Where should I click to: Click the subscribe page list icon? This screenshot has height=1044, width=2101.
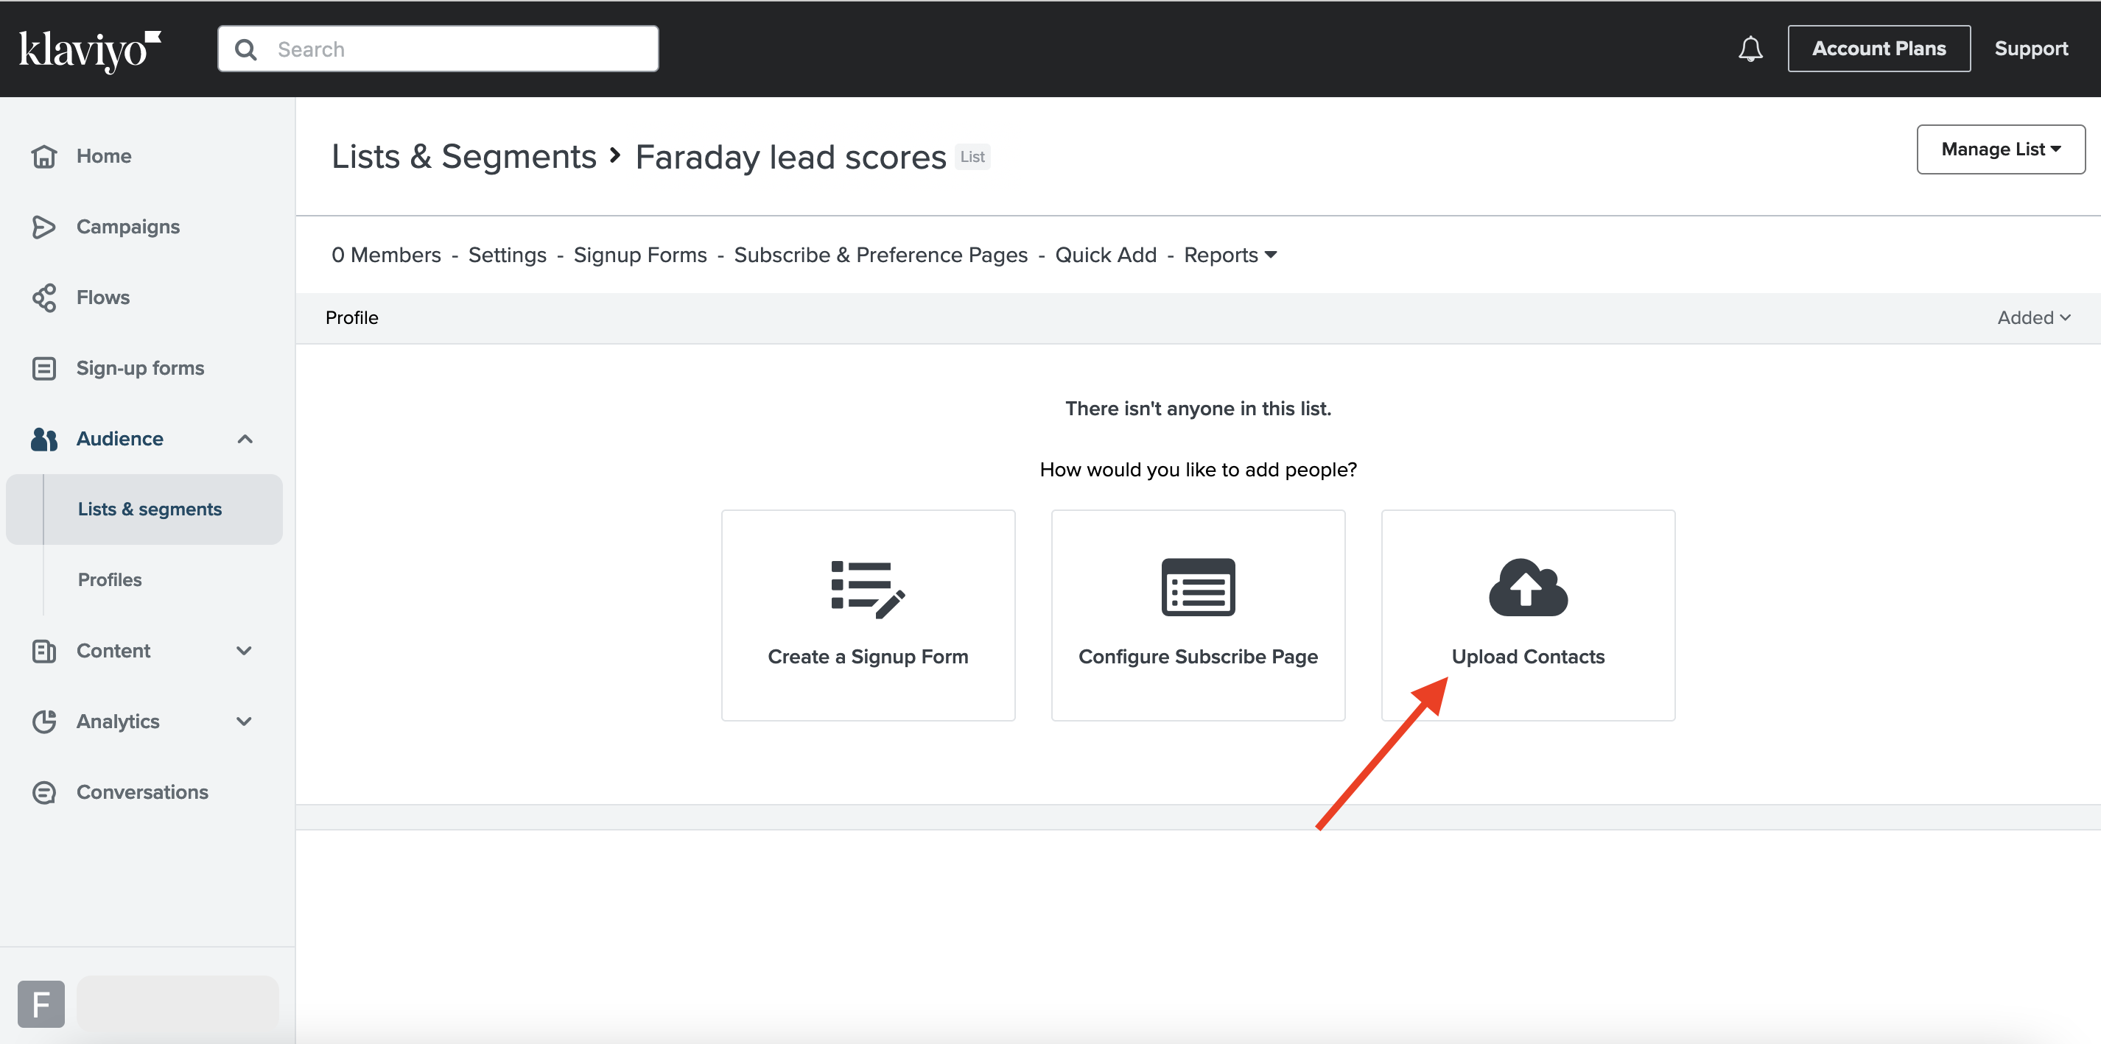click(x=1198, y=588)
